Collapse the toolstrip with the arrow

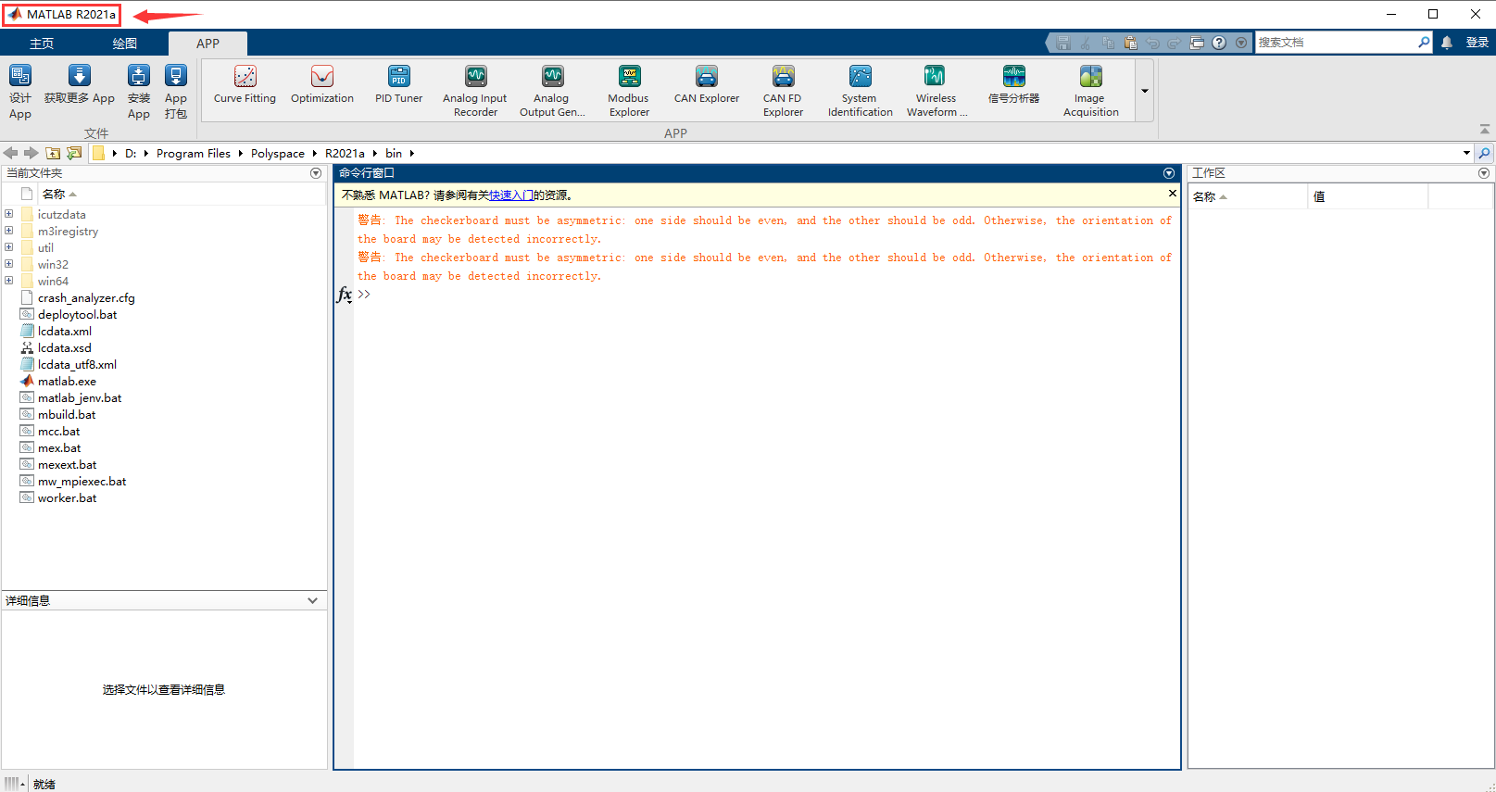tap(1485, 130)
